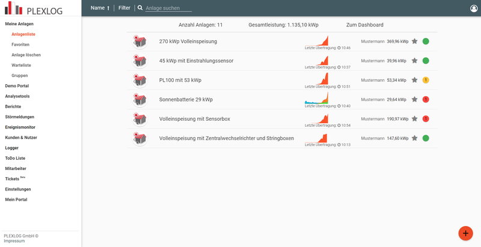Open power chart of Zentralwechselrichter plant
Screen dimensions: 481x247
point(317,138)
